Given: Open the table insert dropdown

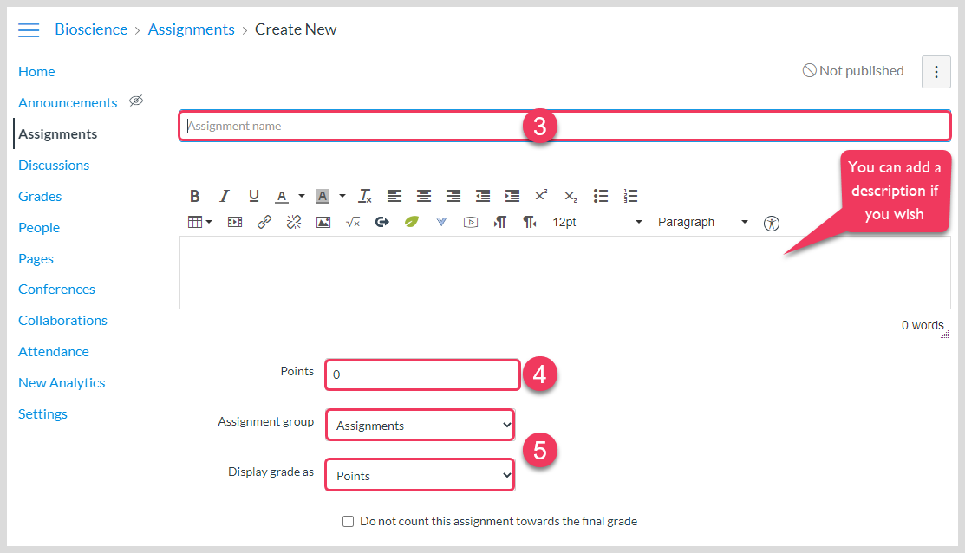Looking at the screenshot, I should (199, 222).
